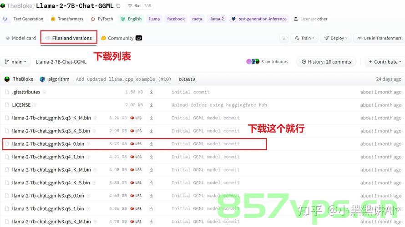Select the llama-2 tag

pos(217,19)
